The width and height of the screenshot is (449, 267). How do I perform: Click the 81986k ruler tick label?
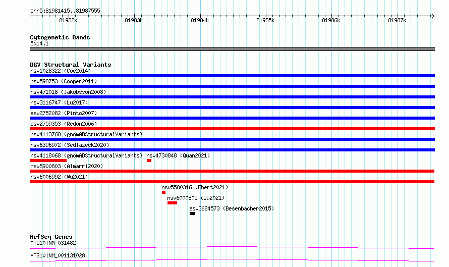pos(331,20)
